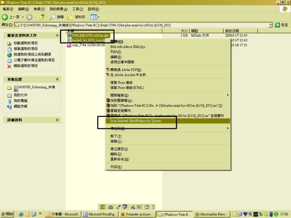The width and height of the screenshot is (291, 218).
Task: Go back with the 上一頁 arrow button
Action: coord(11,17)
